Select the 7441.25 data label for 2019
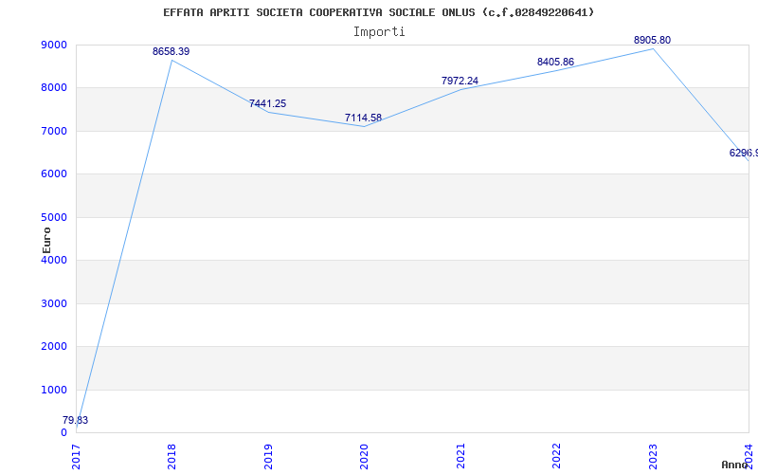This screenshot has width=758, height=474. 268,103
